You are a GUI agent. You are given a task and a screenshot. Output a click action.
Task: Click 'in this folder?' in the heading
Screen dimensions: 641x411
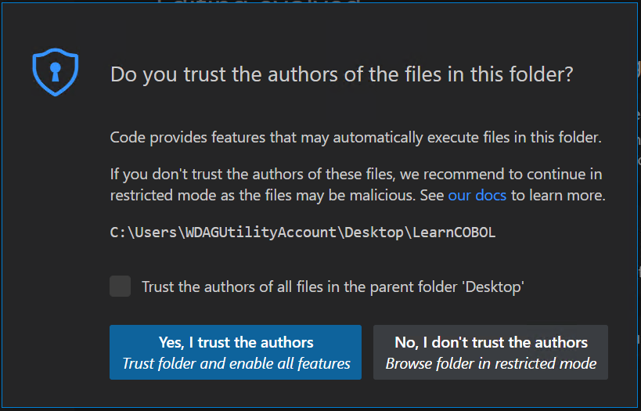tap(515, 75)
